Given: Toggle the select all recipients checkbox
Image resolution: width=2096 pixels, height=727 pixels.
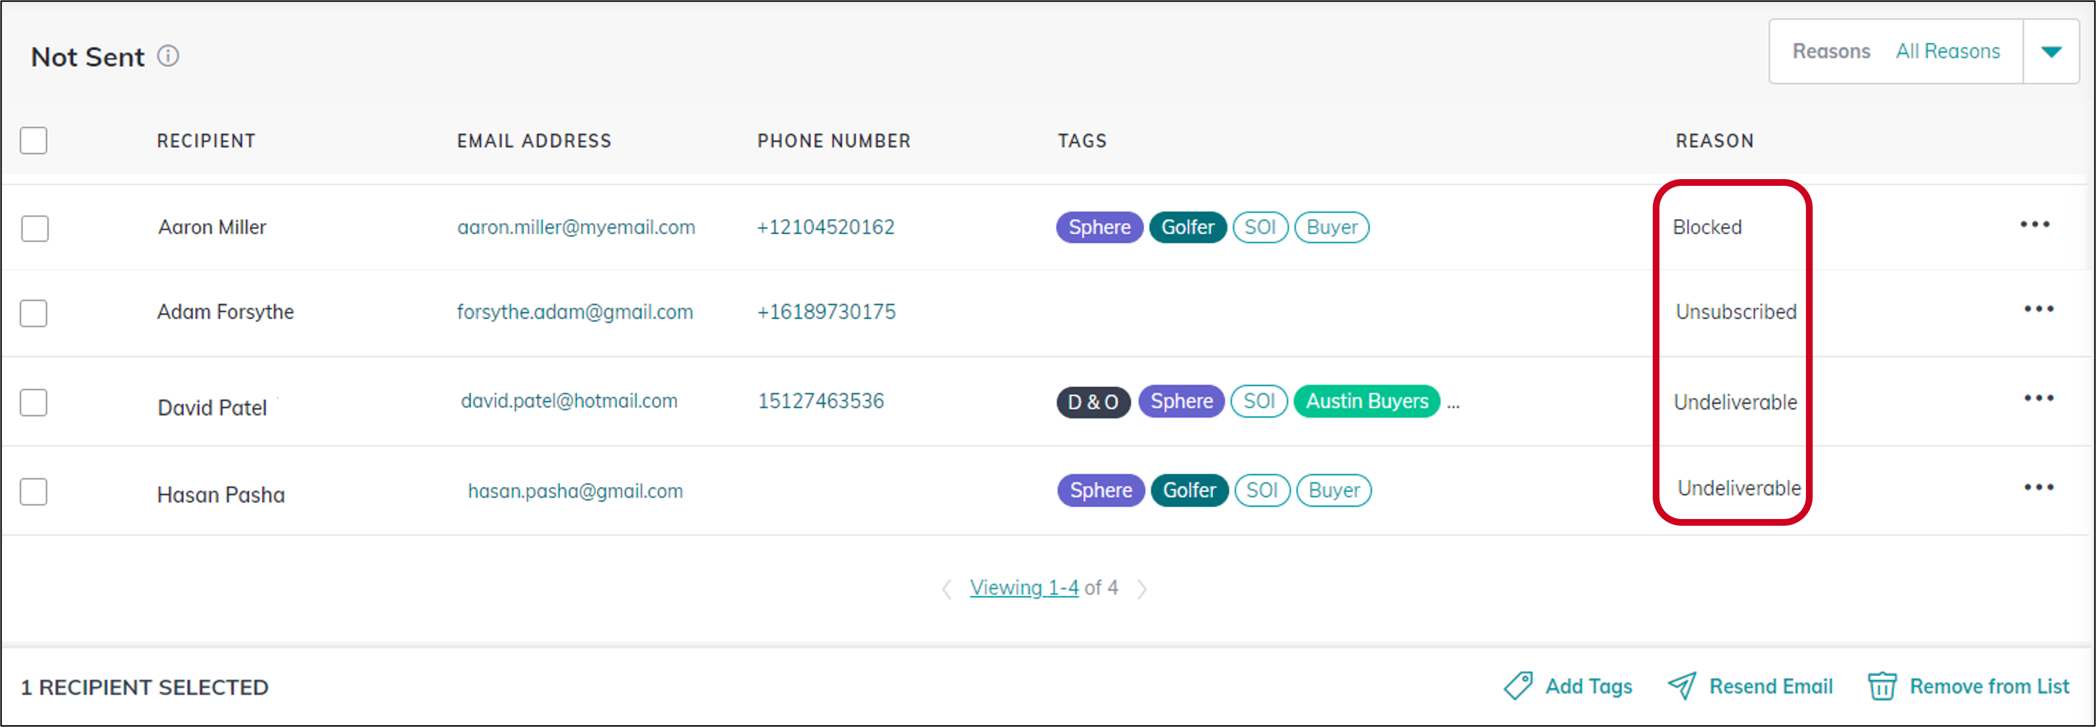Looking at the screenshot, I should click(x=33, y=141).
